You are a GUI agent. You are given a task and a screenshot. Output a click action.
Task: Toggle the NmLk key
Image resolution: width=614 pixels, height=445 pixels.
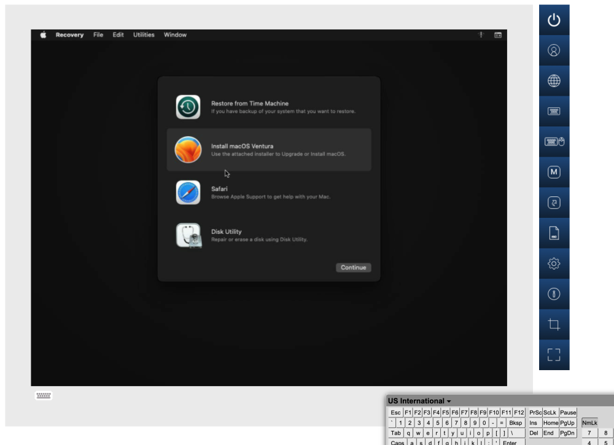[589, 423]
